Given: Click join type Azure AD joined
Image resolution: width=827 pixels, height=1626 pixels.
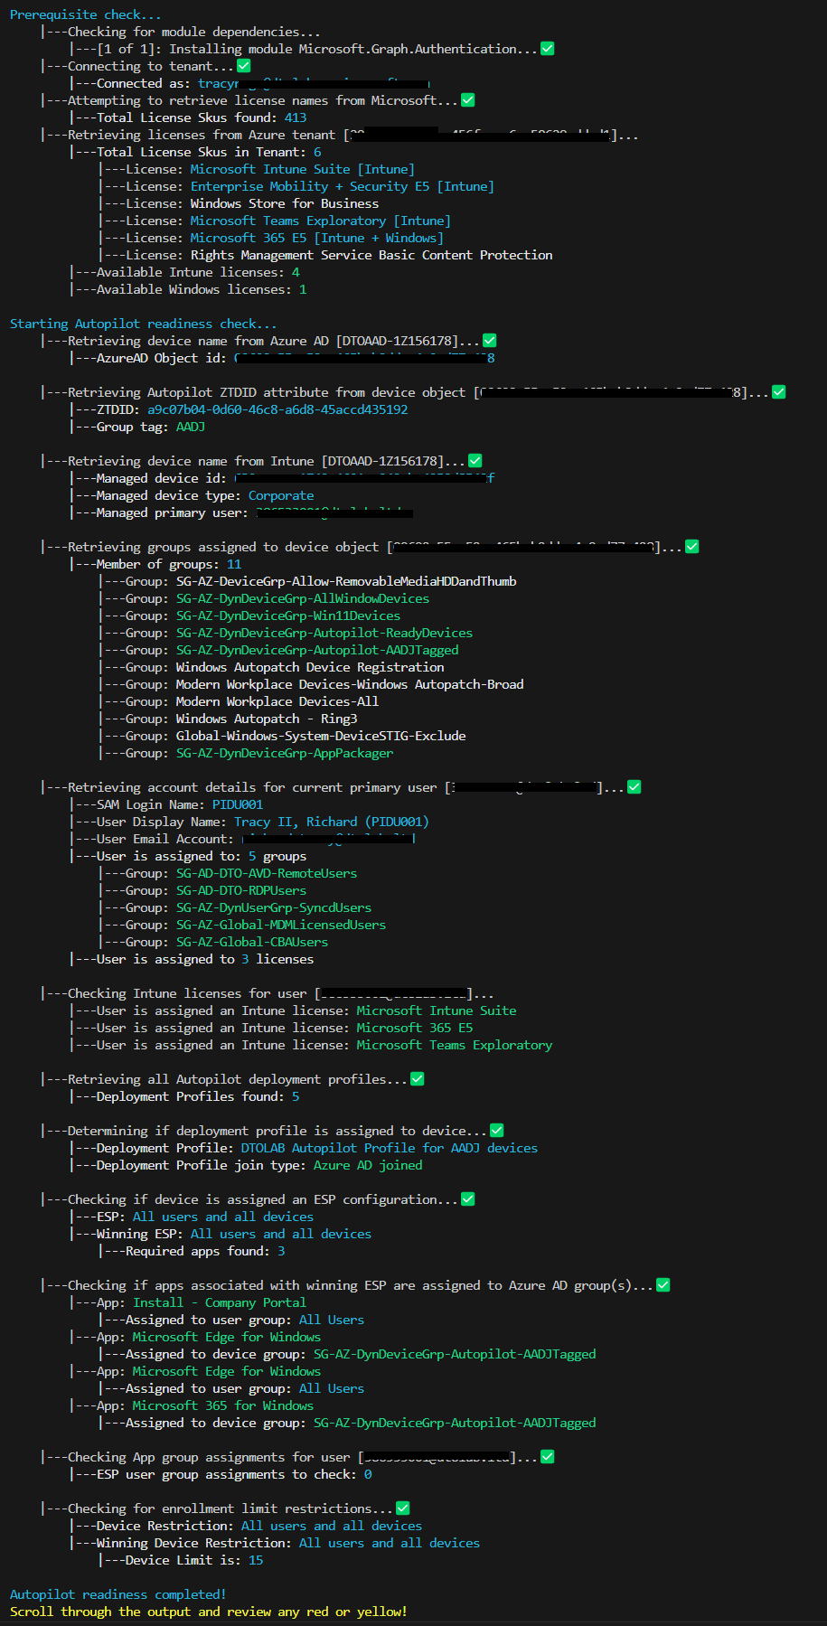Looking at the screenshot, I should click(368, 1165).
